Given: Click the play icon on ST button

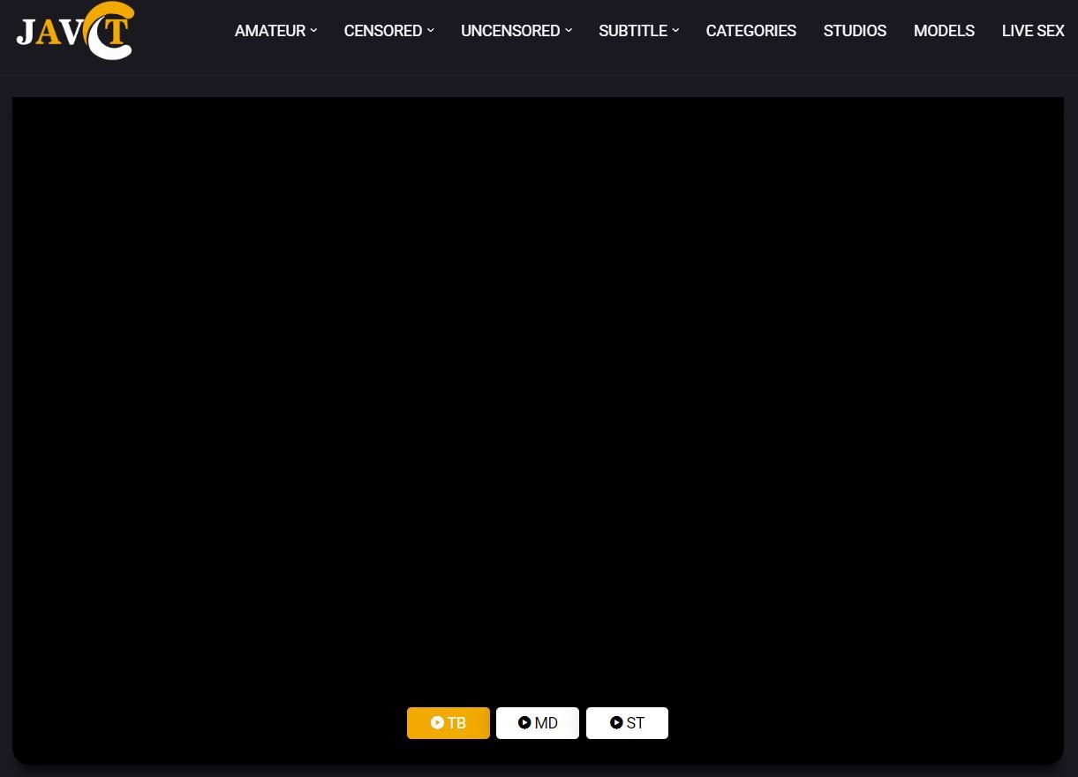Looking at the screenshot, I should [x=616, y=722].
